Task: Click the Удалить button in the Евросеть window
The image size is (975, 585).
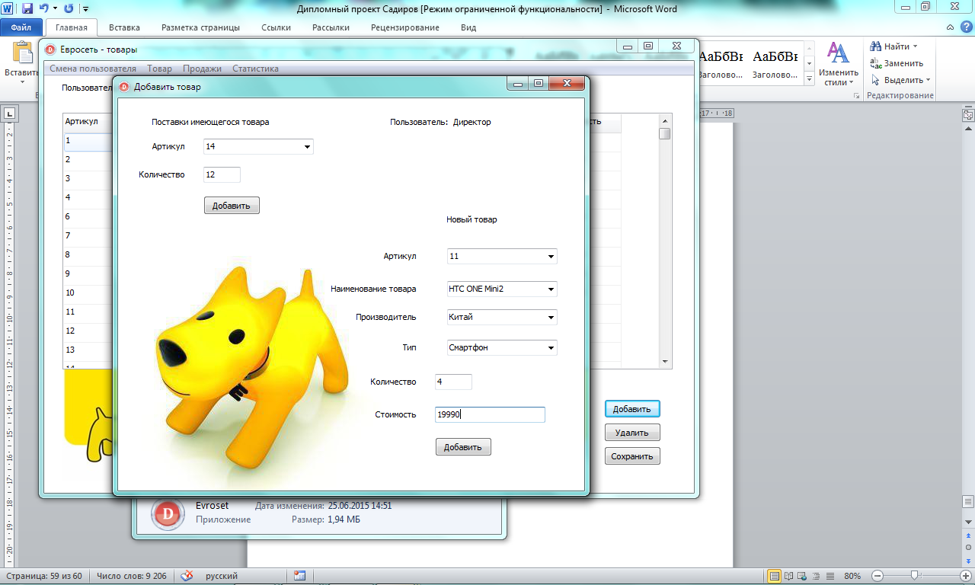Action: 632,433
